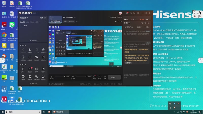Viewport: 203px width, 114px height.
Task: Mute the microphone via its icon
Action: tap(52, 77)
